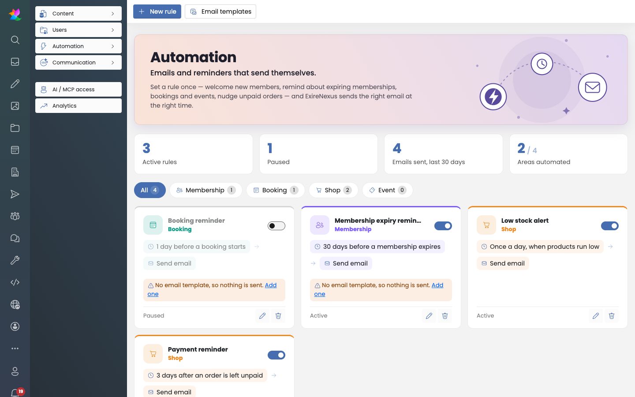The height and width of the screenshot is (397, 635).
Task: Filter rules by Booking
Action: (276, 190)
